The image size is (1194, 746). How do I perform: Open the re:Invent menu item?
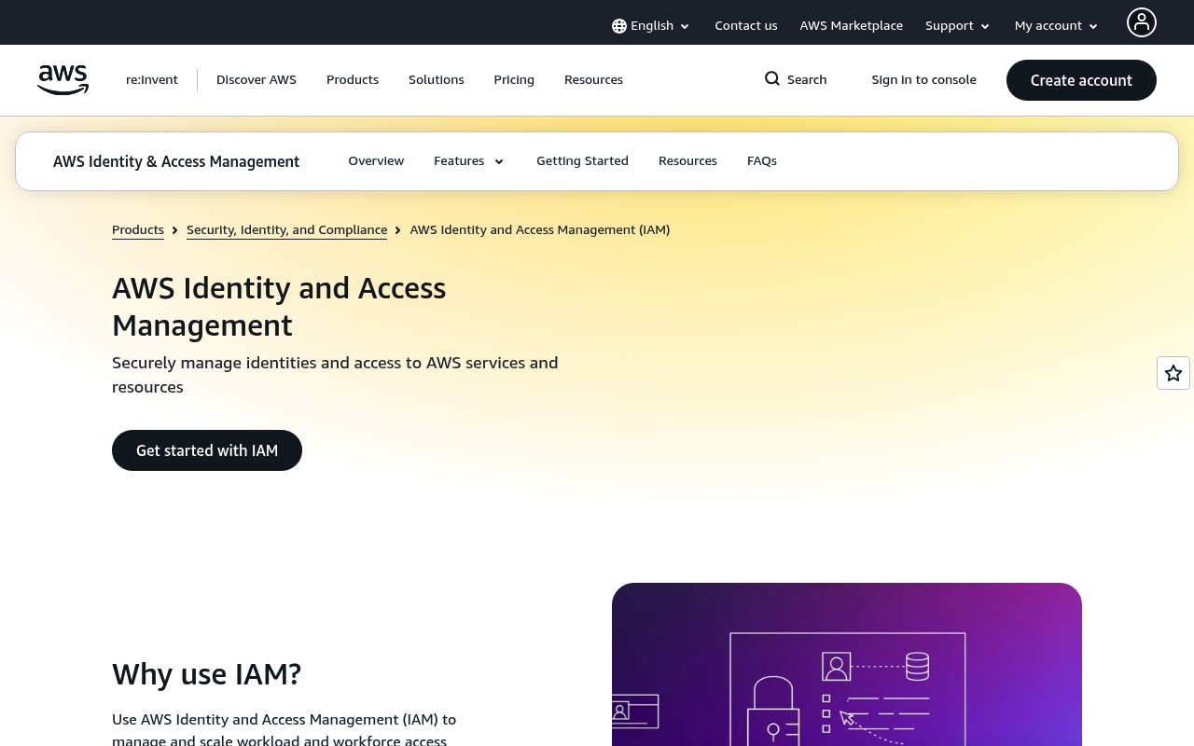pyautogui.click(x=152, y=80)
